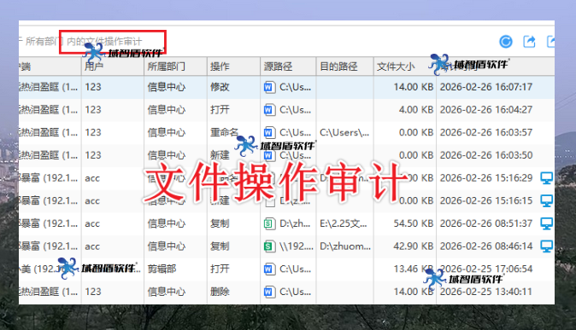Image resolution: width=576 pixels, height=330 pixels.
Task: Sort by the 用户 column header
Action: tap(113, 67)
